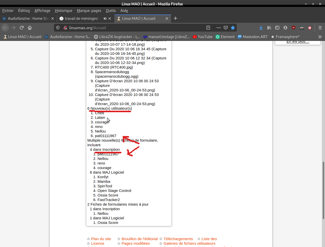Open the uBlock Origin extension

point(294,28)
